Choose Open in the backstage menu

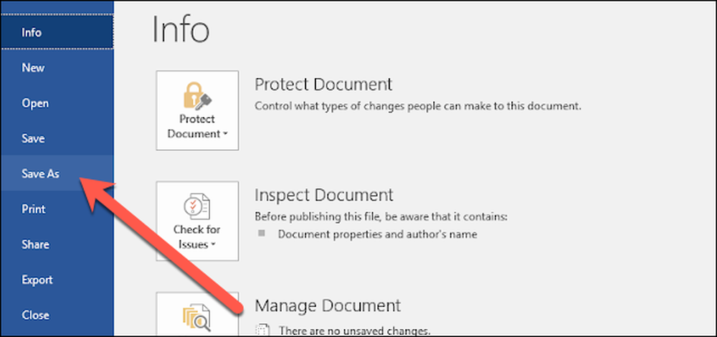click(57, 103)
